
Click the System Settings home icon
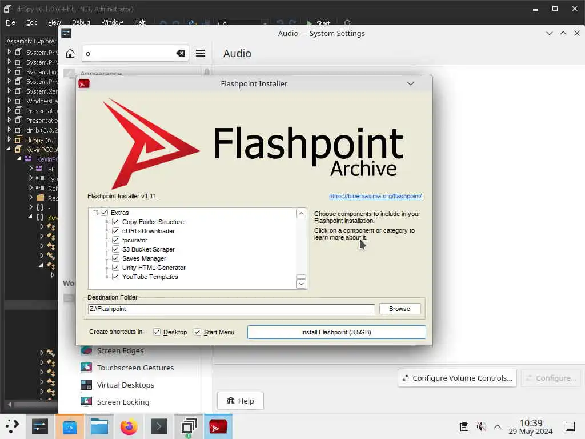click(x=70, y=53)
